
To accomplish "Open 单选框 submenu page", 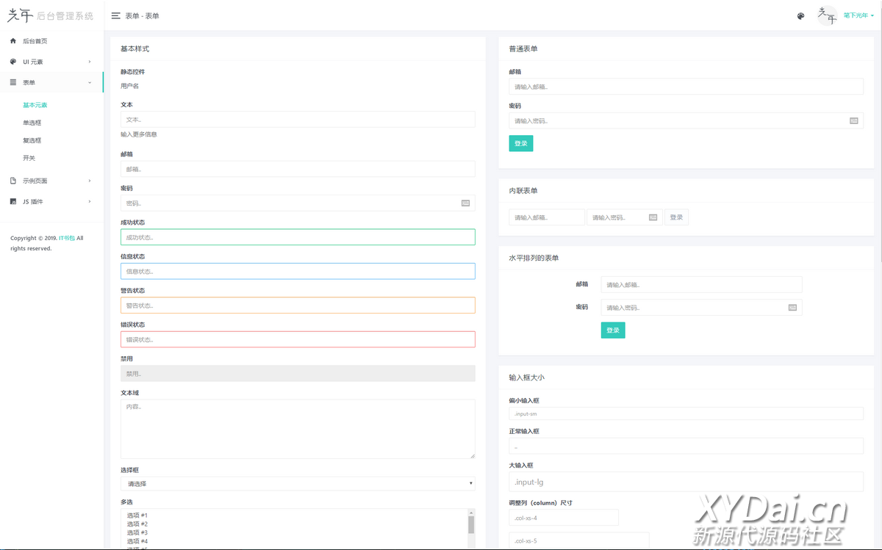I will [32, 123].
